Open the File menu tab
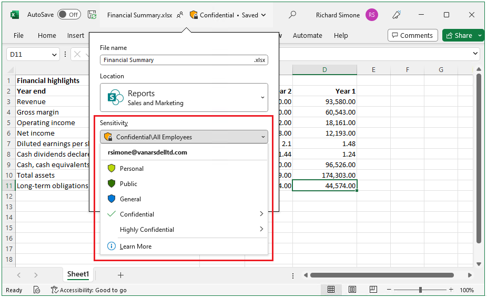The image size is (487, 298). 18,35
